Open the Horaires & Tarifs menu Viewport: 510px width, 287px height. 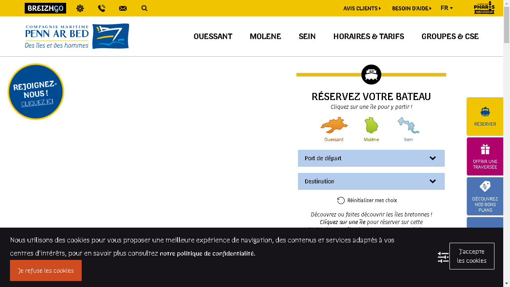tap(369, 36)
